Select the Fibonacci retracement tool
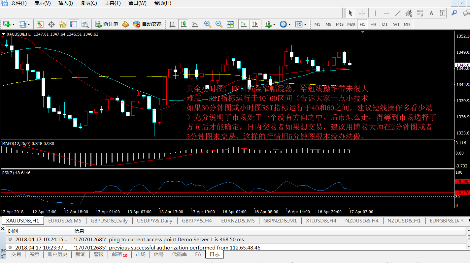 (420, 13)
